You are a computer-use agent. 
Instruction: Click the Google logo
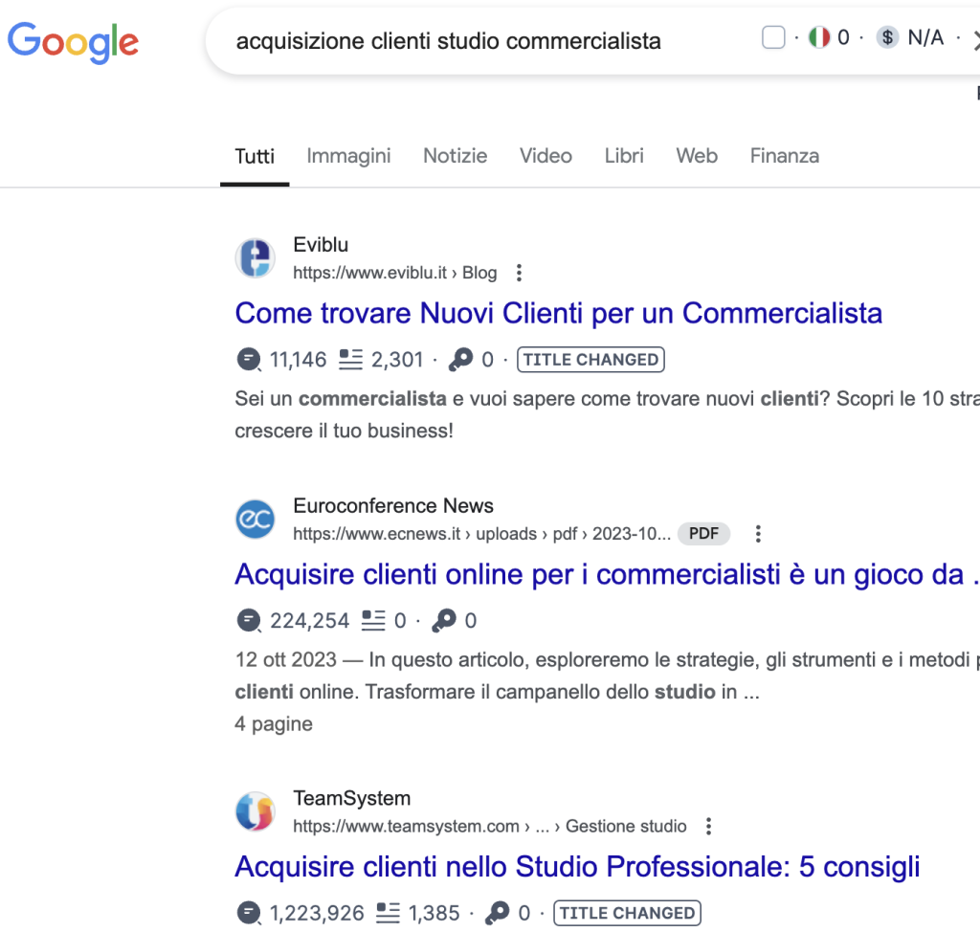(x=73, y=43)
